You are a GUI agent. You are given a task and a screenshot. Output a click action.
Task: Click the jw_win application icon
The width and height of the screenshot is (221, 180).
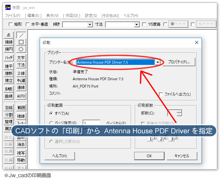(x=8, y=7)
